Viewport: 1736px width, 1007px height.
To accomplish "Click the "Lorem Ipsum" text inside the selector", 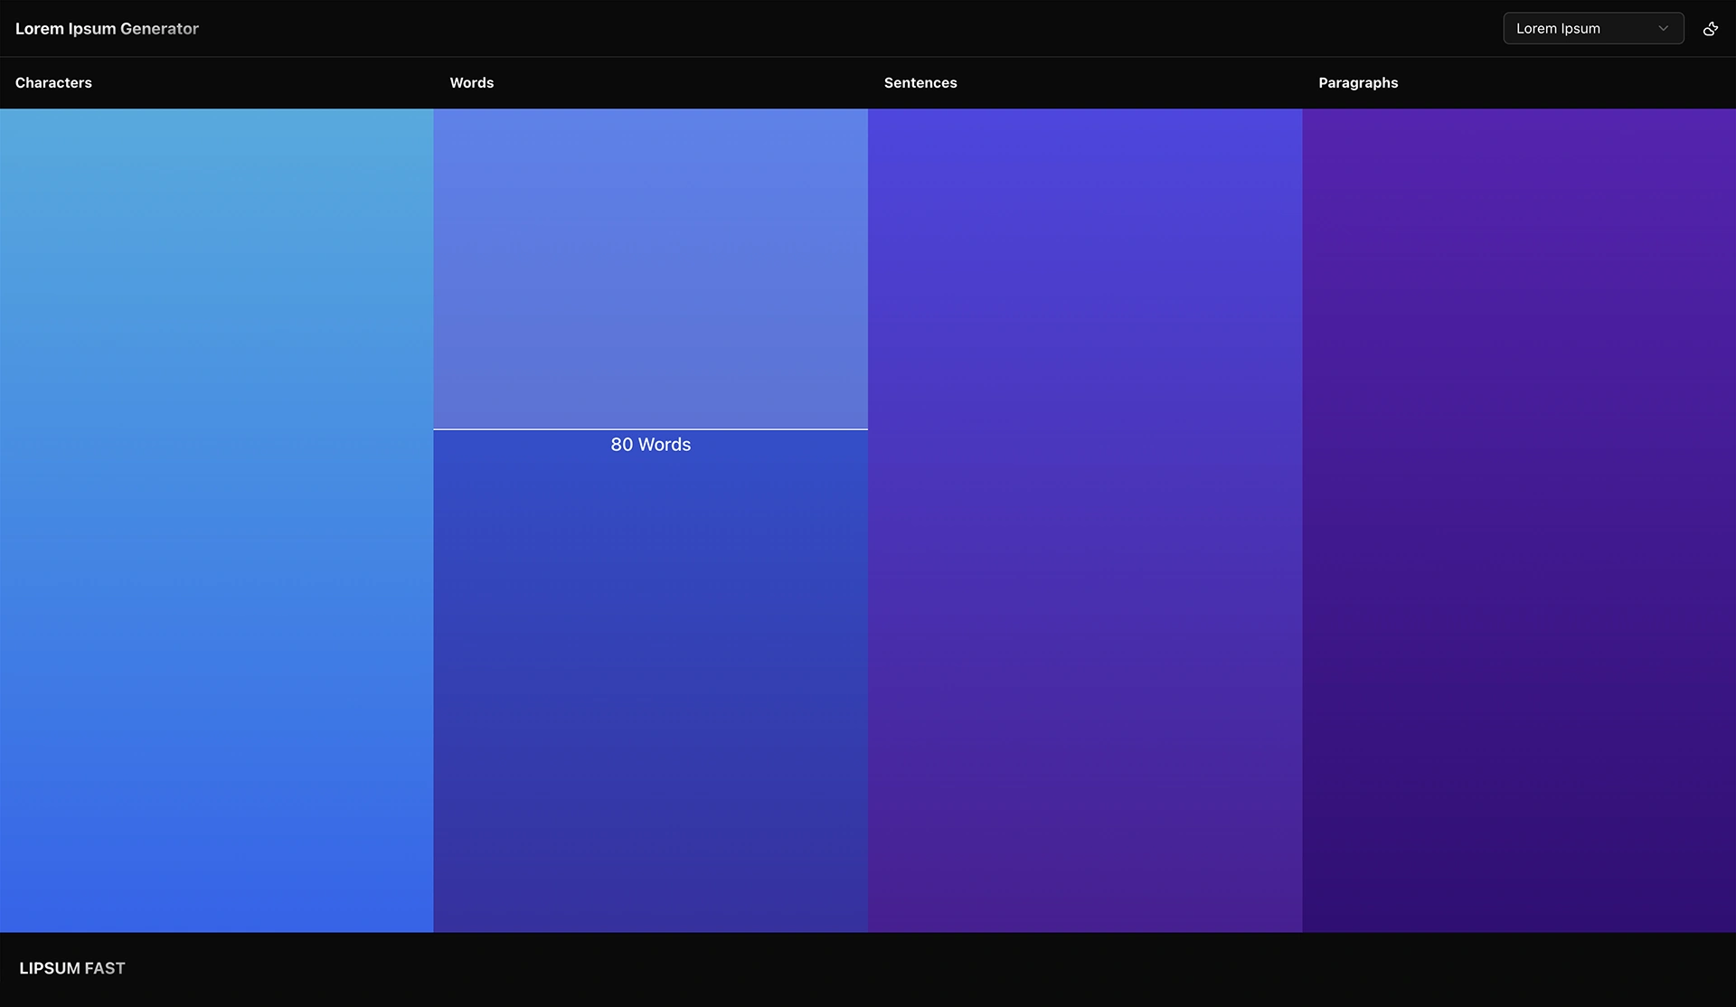I will pos(1557,29).
